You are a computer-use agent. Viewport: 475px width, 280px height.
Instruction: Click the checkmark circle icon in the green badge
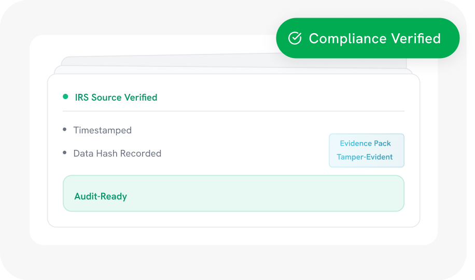[295, 38]
